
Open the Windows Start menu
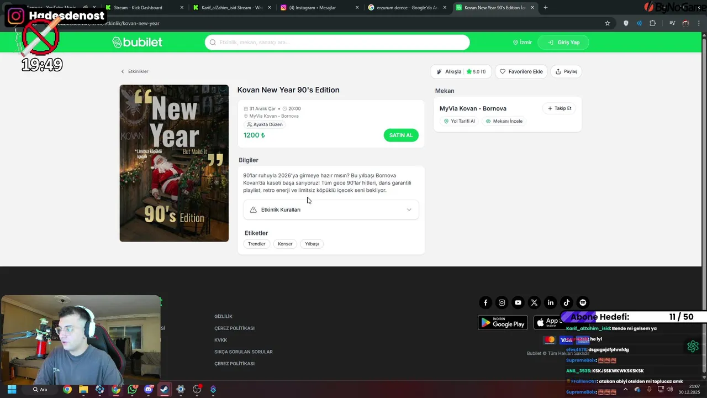click(x=12, y=389)
